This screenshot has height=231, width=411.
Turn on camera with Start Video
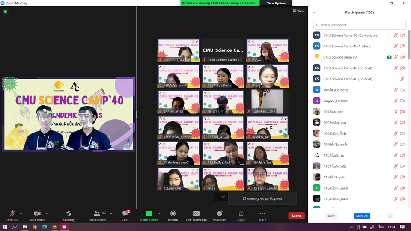(37, 216)
